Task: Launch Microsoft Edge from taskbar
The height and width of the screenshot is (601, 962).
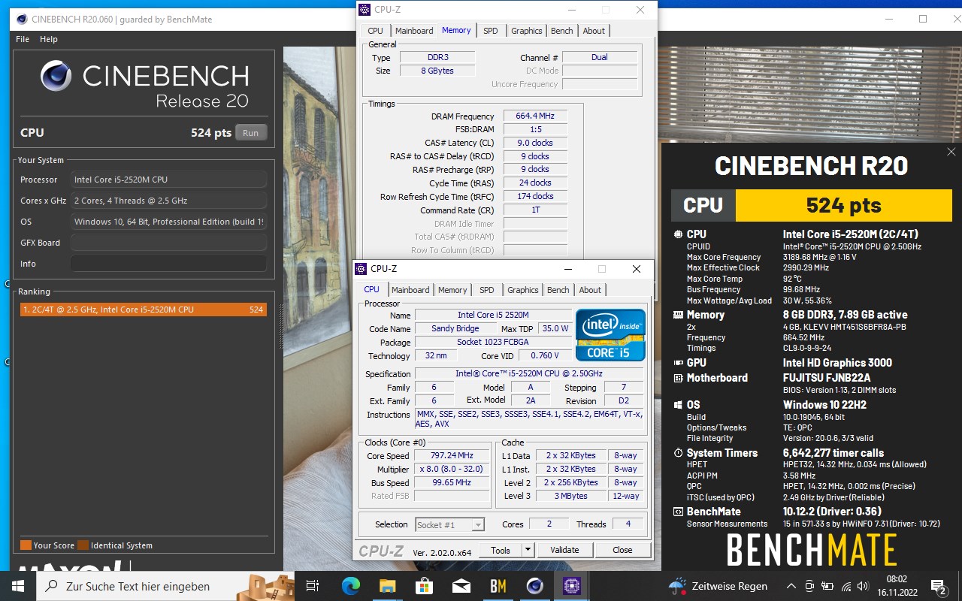Action: pyautogui.click(x=351, y=586)
